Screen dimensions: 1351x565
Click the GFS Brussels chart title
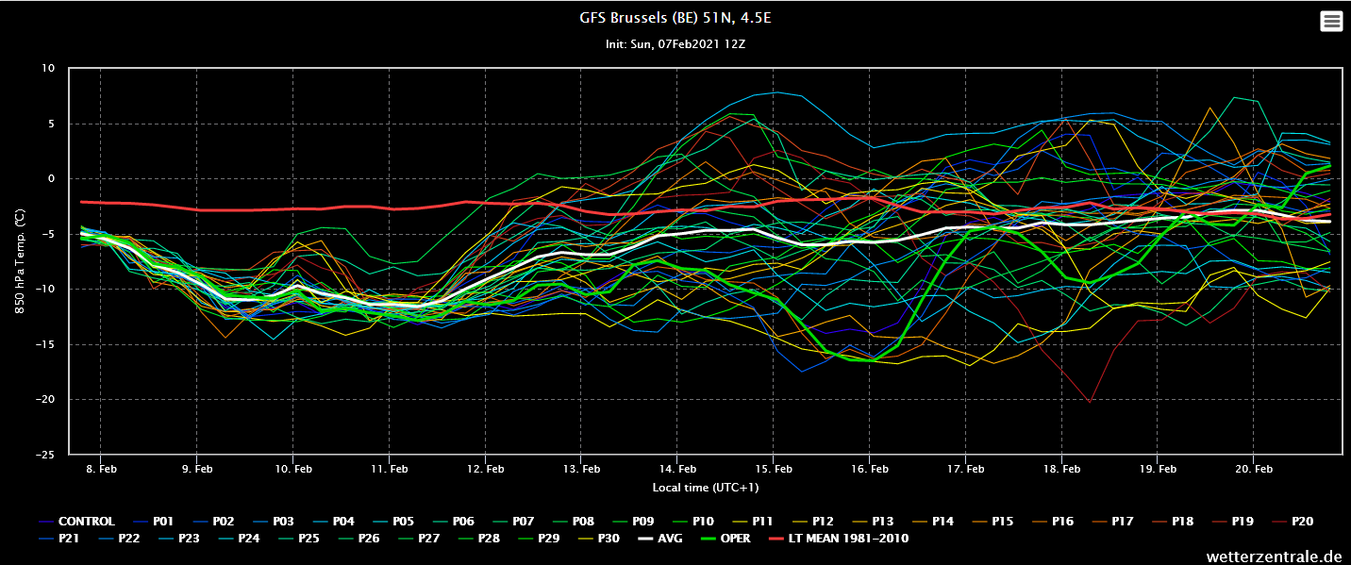point(675,18)
